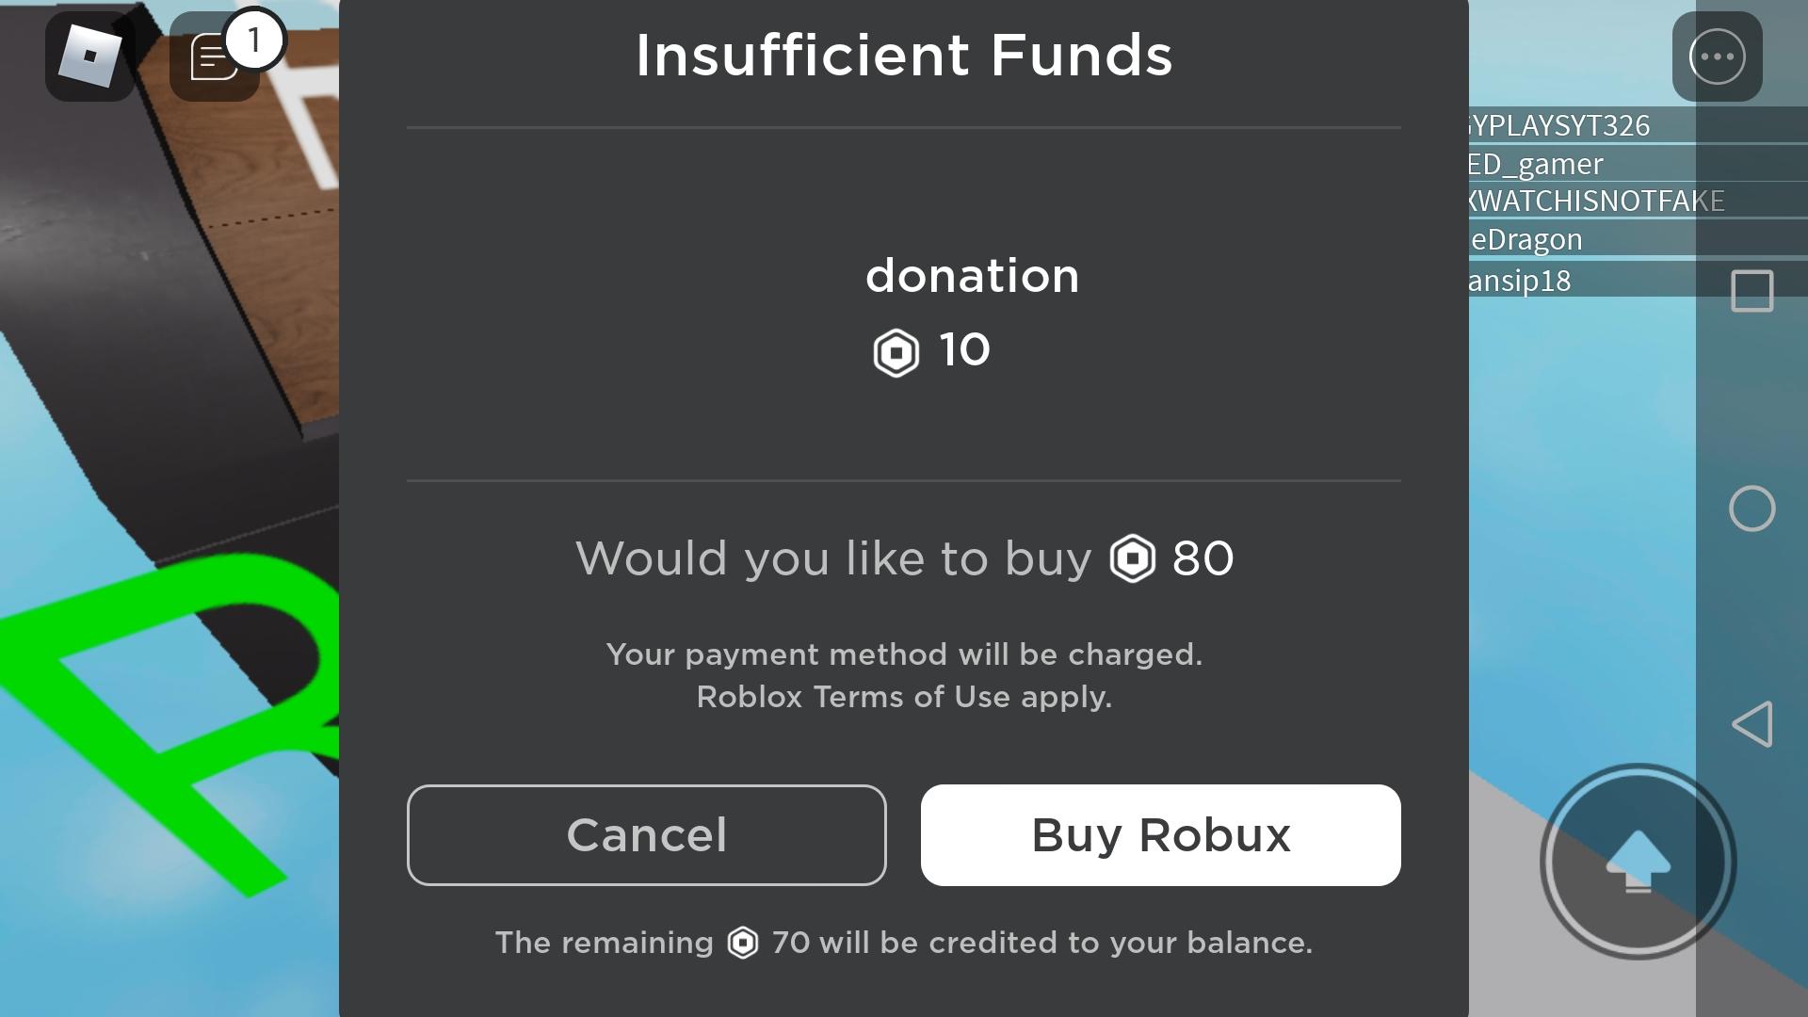Tap the three-dot more options icon
Image resolution: width=1808 pixels, height=1017 pixels.
tap(1717, 56)
